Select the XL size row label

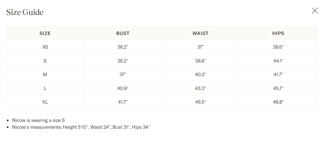pyautogui.click(x=45, y=102)
